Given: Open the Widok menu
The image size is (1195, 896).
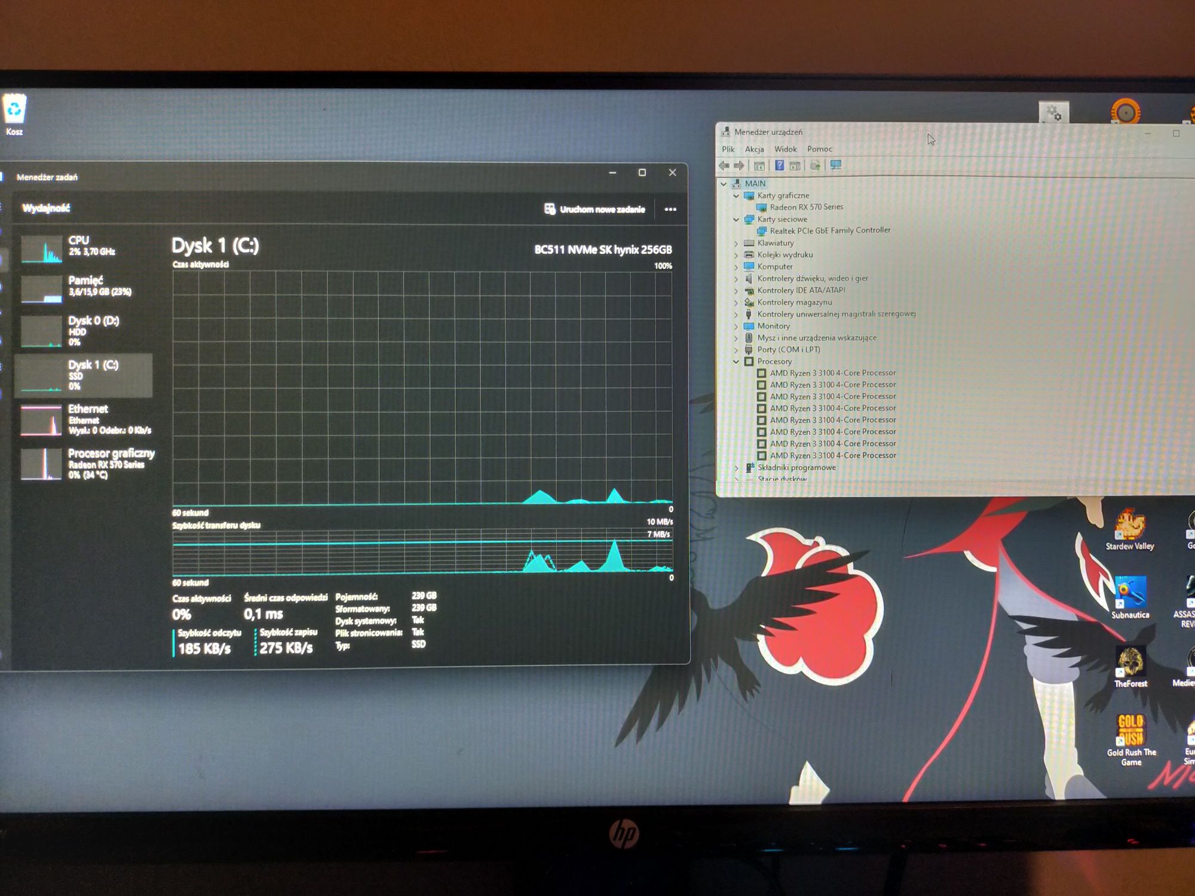Looking at the screenshot, I should tap(785, 149).
